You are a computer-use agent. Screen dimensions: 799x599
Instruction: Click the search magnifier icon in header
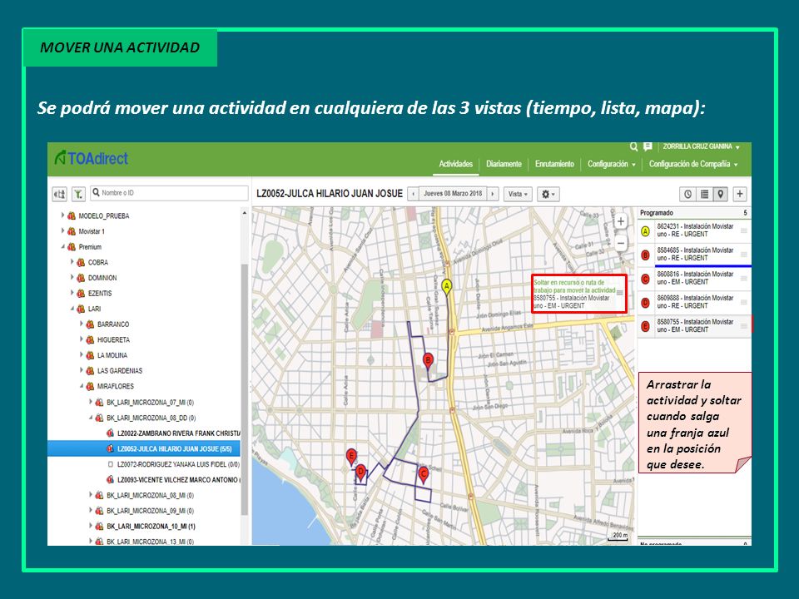[x=633, y=146]
